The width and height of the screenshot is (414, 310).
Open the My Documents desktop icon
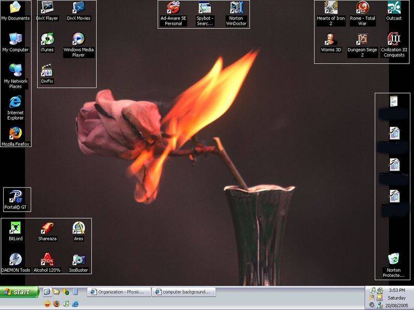pos(16,8)
